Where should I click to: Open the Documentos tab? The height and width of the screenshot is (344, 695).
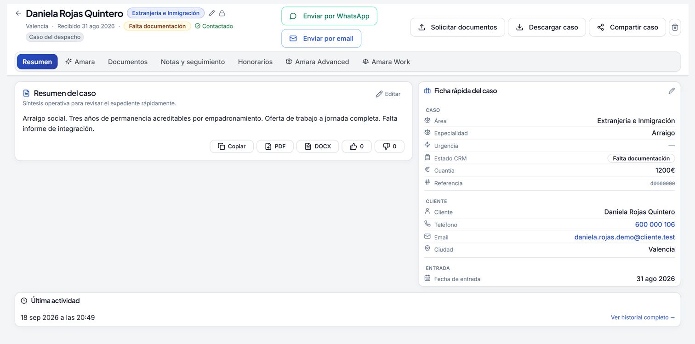click(x=128, y=62)
